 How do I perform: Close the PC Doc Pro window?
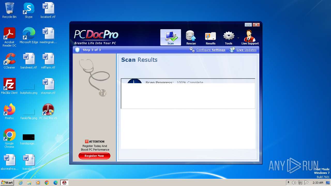pyautogui.click(x=256, y=25)
